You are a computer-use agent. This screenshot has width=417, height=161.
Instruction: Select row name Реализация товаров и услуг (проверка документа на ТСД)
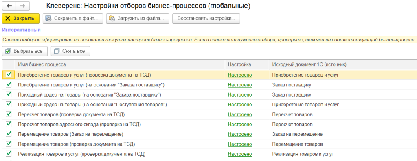[x=81, y=154]
